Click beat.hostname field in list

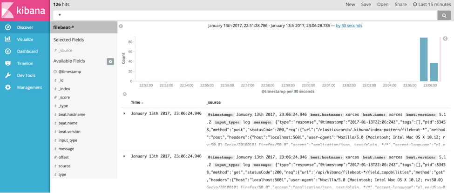(x=72, y=114)
